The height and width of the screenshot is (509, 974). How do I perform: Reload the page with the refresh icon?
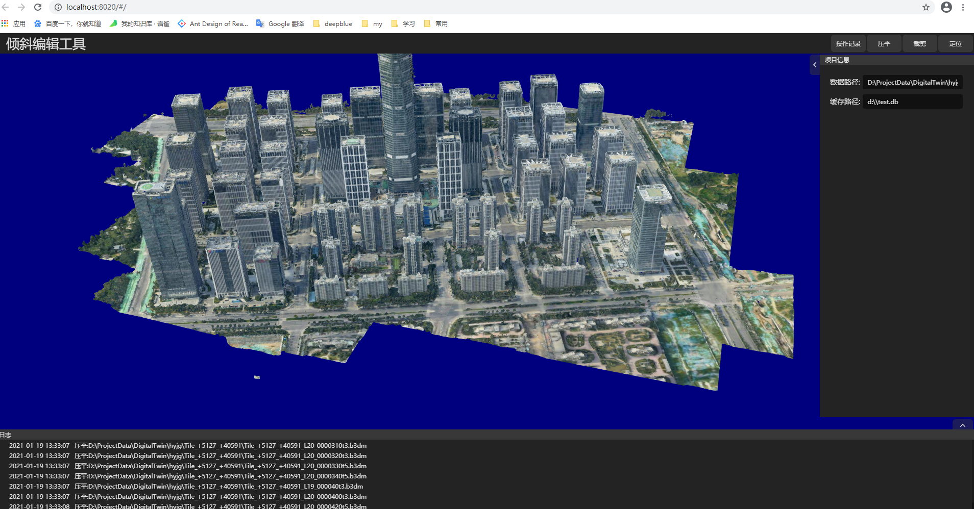38,7
